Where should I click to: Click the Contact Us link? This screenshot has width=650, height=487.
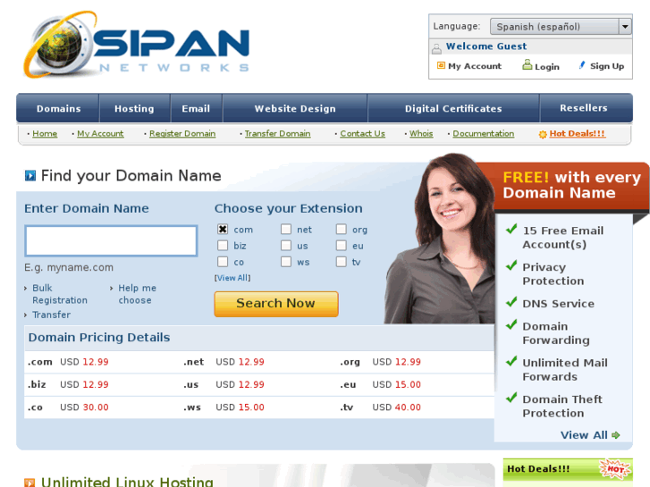(362, 133)
